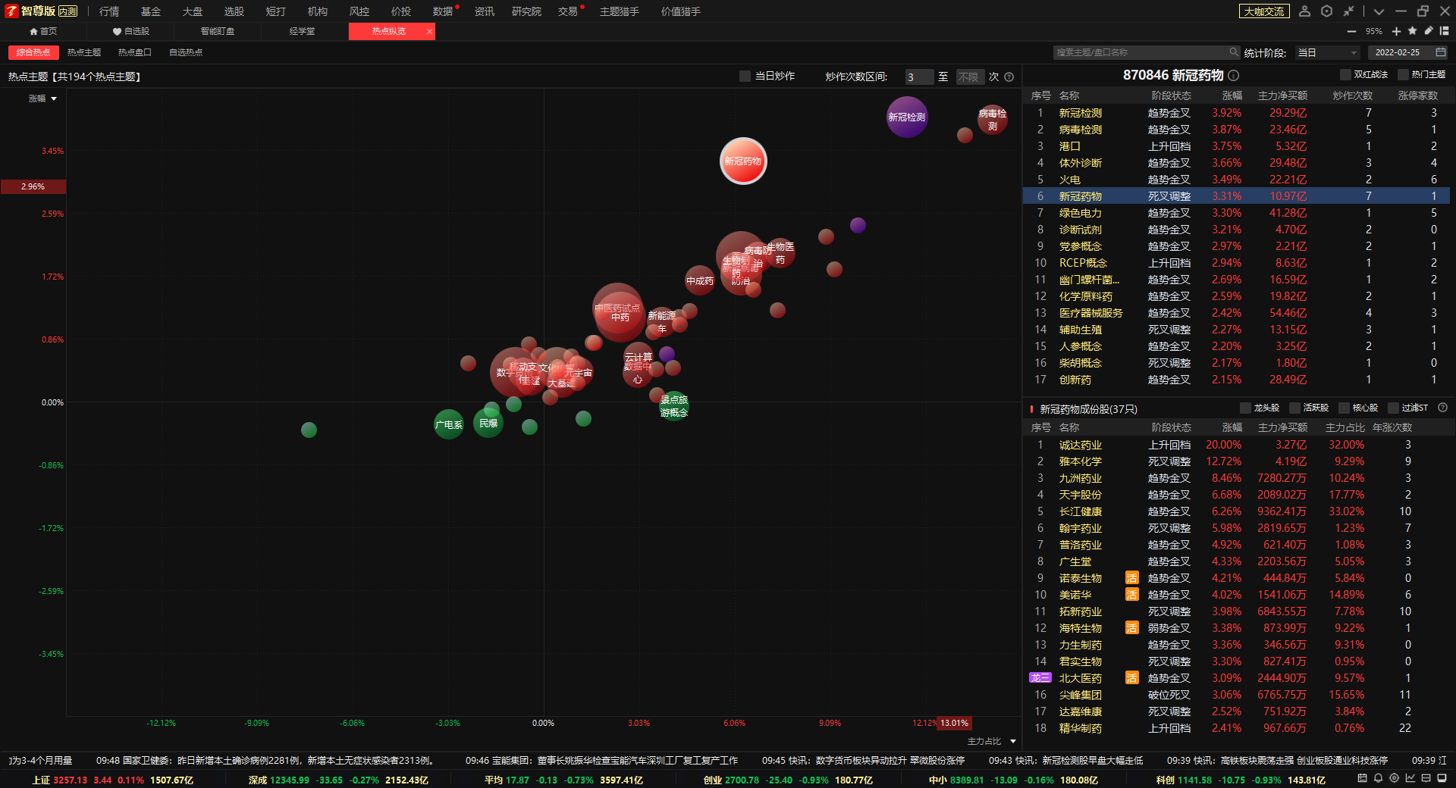Viewport: 1456px width, 788px height.
Task: Open the calendar date picker icon
Action: point(1441,52)
